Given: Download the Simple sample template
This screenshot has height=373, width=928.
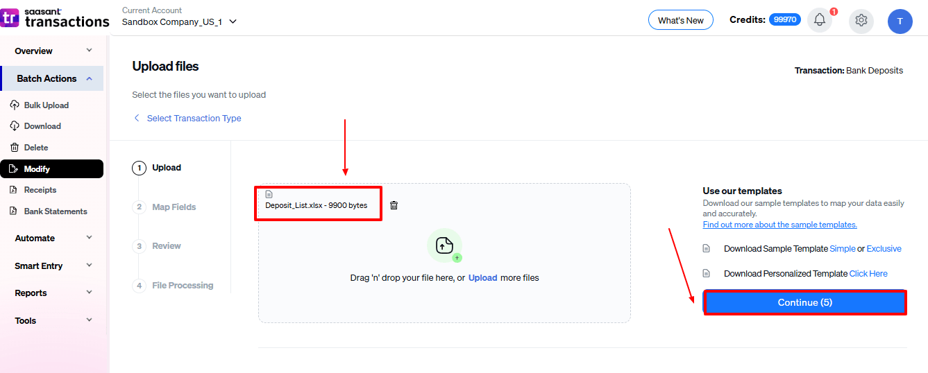Looking at the screenshot, I should [842, 249].
